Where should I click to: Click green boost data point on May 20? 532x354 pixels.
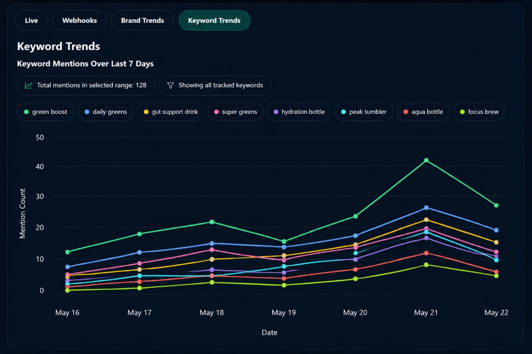click(x=355, y=216)
